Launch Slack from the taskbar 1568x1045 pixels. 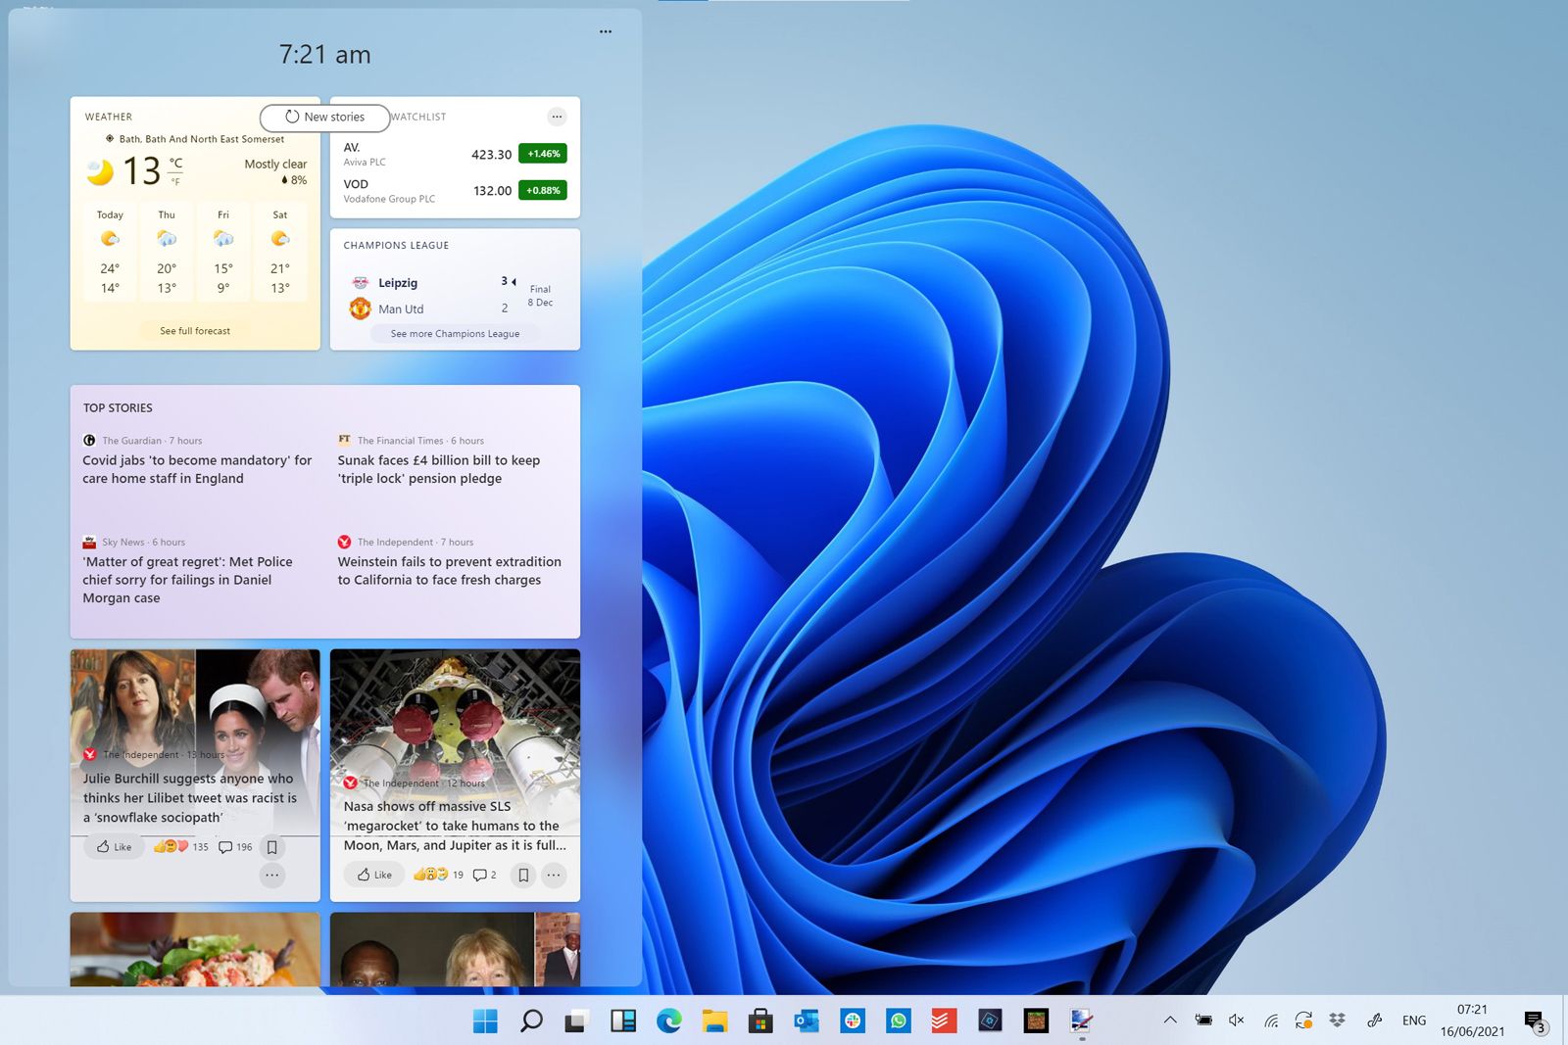(851, 1021)
